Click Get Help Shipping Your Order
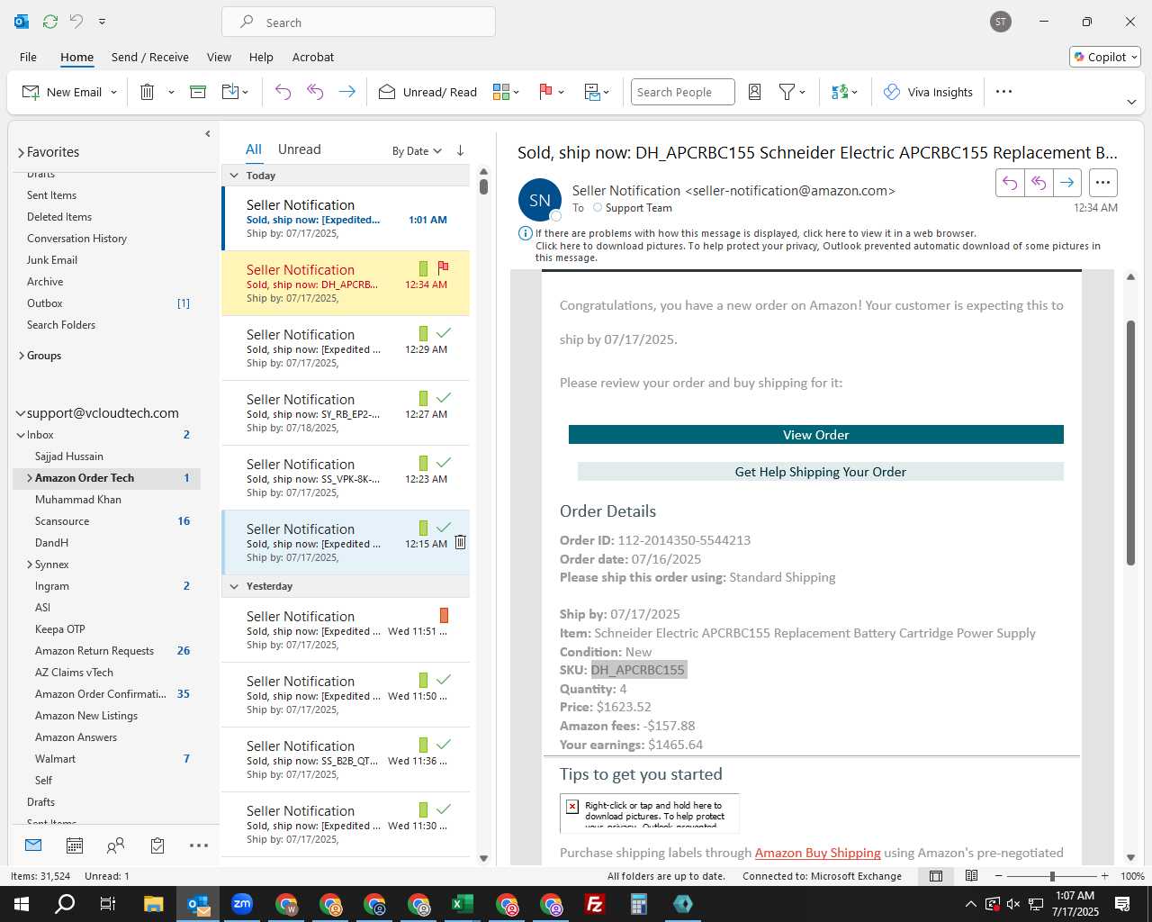The width and height of the screenshot is (1152, 922). (x=821, y=472)
